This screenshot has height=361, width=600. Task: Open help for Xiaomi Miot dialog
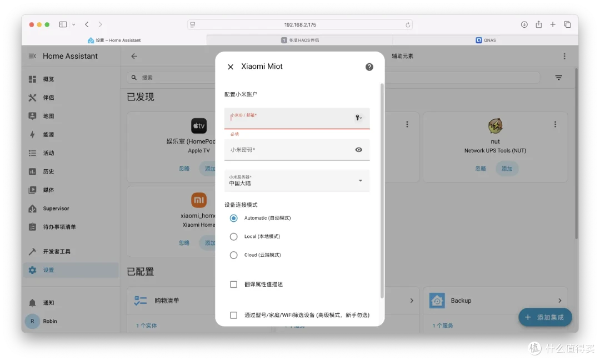coord(369,67)
